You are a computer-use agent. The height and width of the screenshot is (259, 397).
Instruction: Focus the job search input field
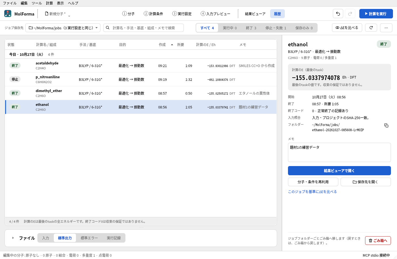click(x=144, y=28)
